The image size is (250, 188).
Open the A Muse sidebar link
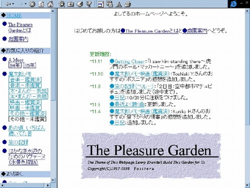(x=16, y=60)
